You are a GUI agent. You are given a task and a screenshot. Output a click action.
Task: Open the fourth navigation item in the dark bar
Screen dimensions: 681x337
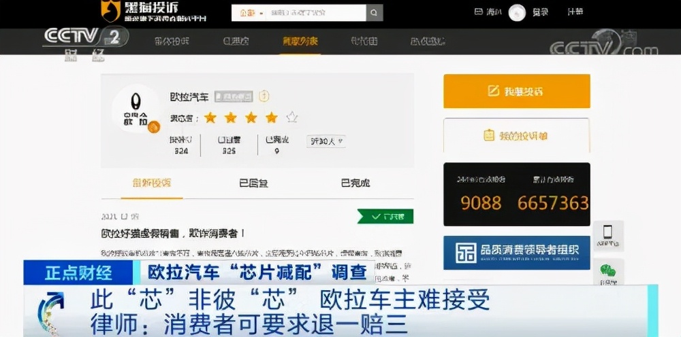364,41
